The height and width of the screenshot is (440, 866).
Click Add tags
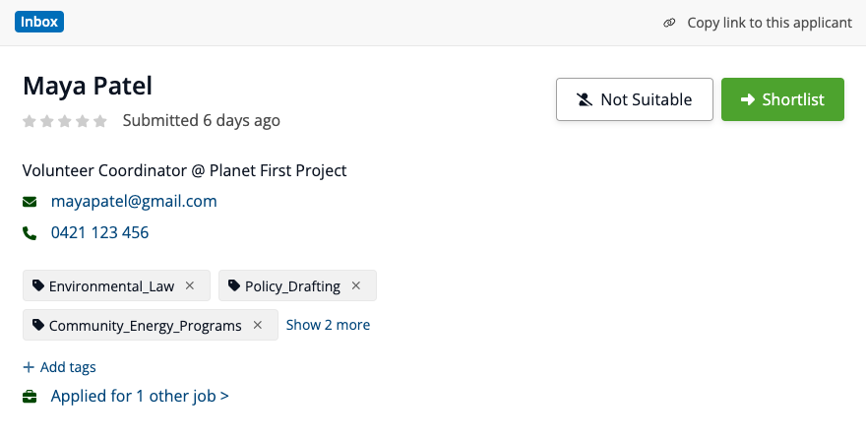[x=59, y=367]
